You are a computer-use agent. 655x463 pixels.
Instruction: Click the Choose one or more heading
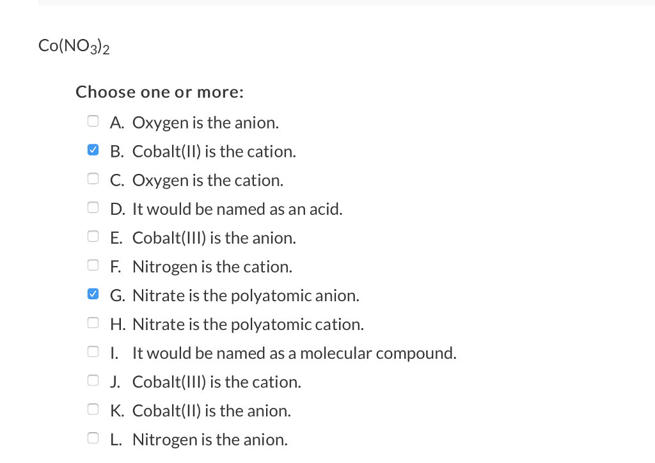coord(159,92)
